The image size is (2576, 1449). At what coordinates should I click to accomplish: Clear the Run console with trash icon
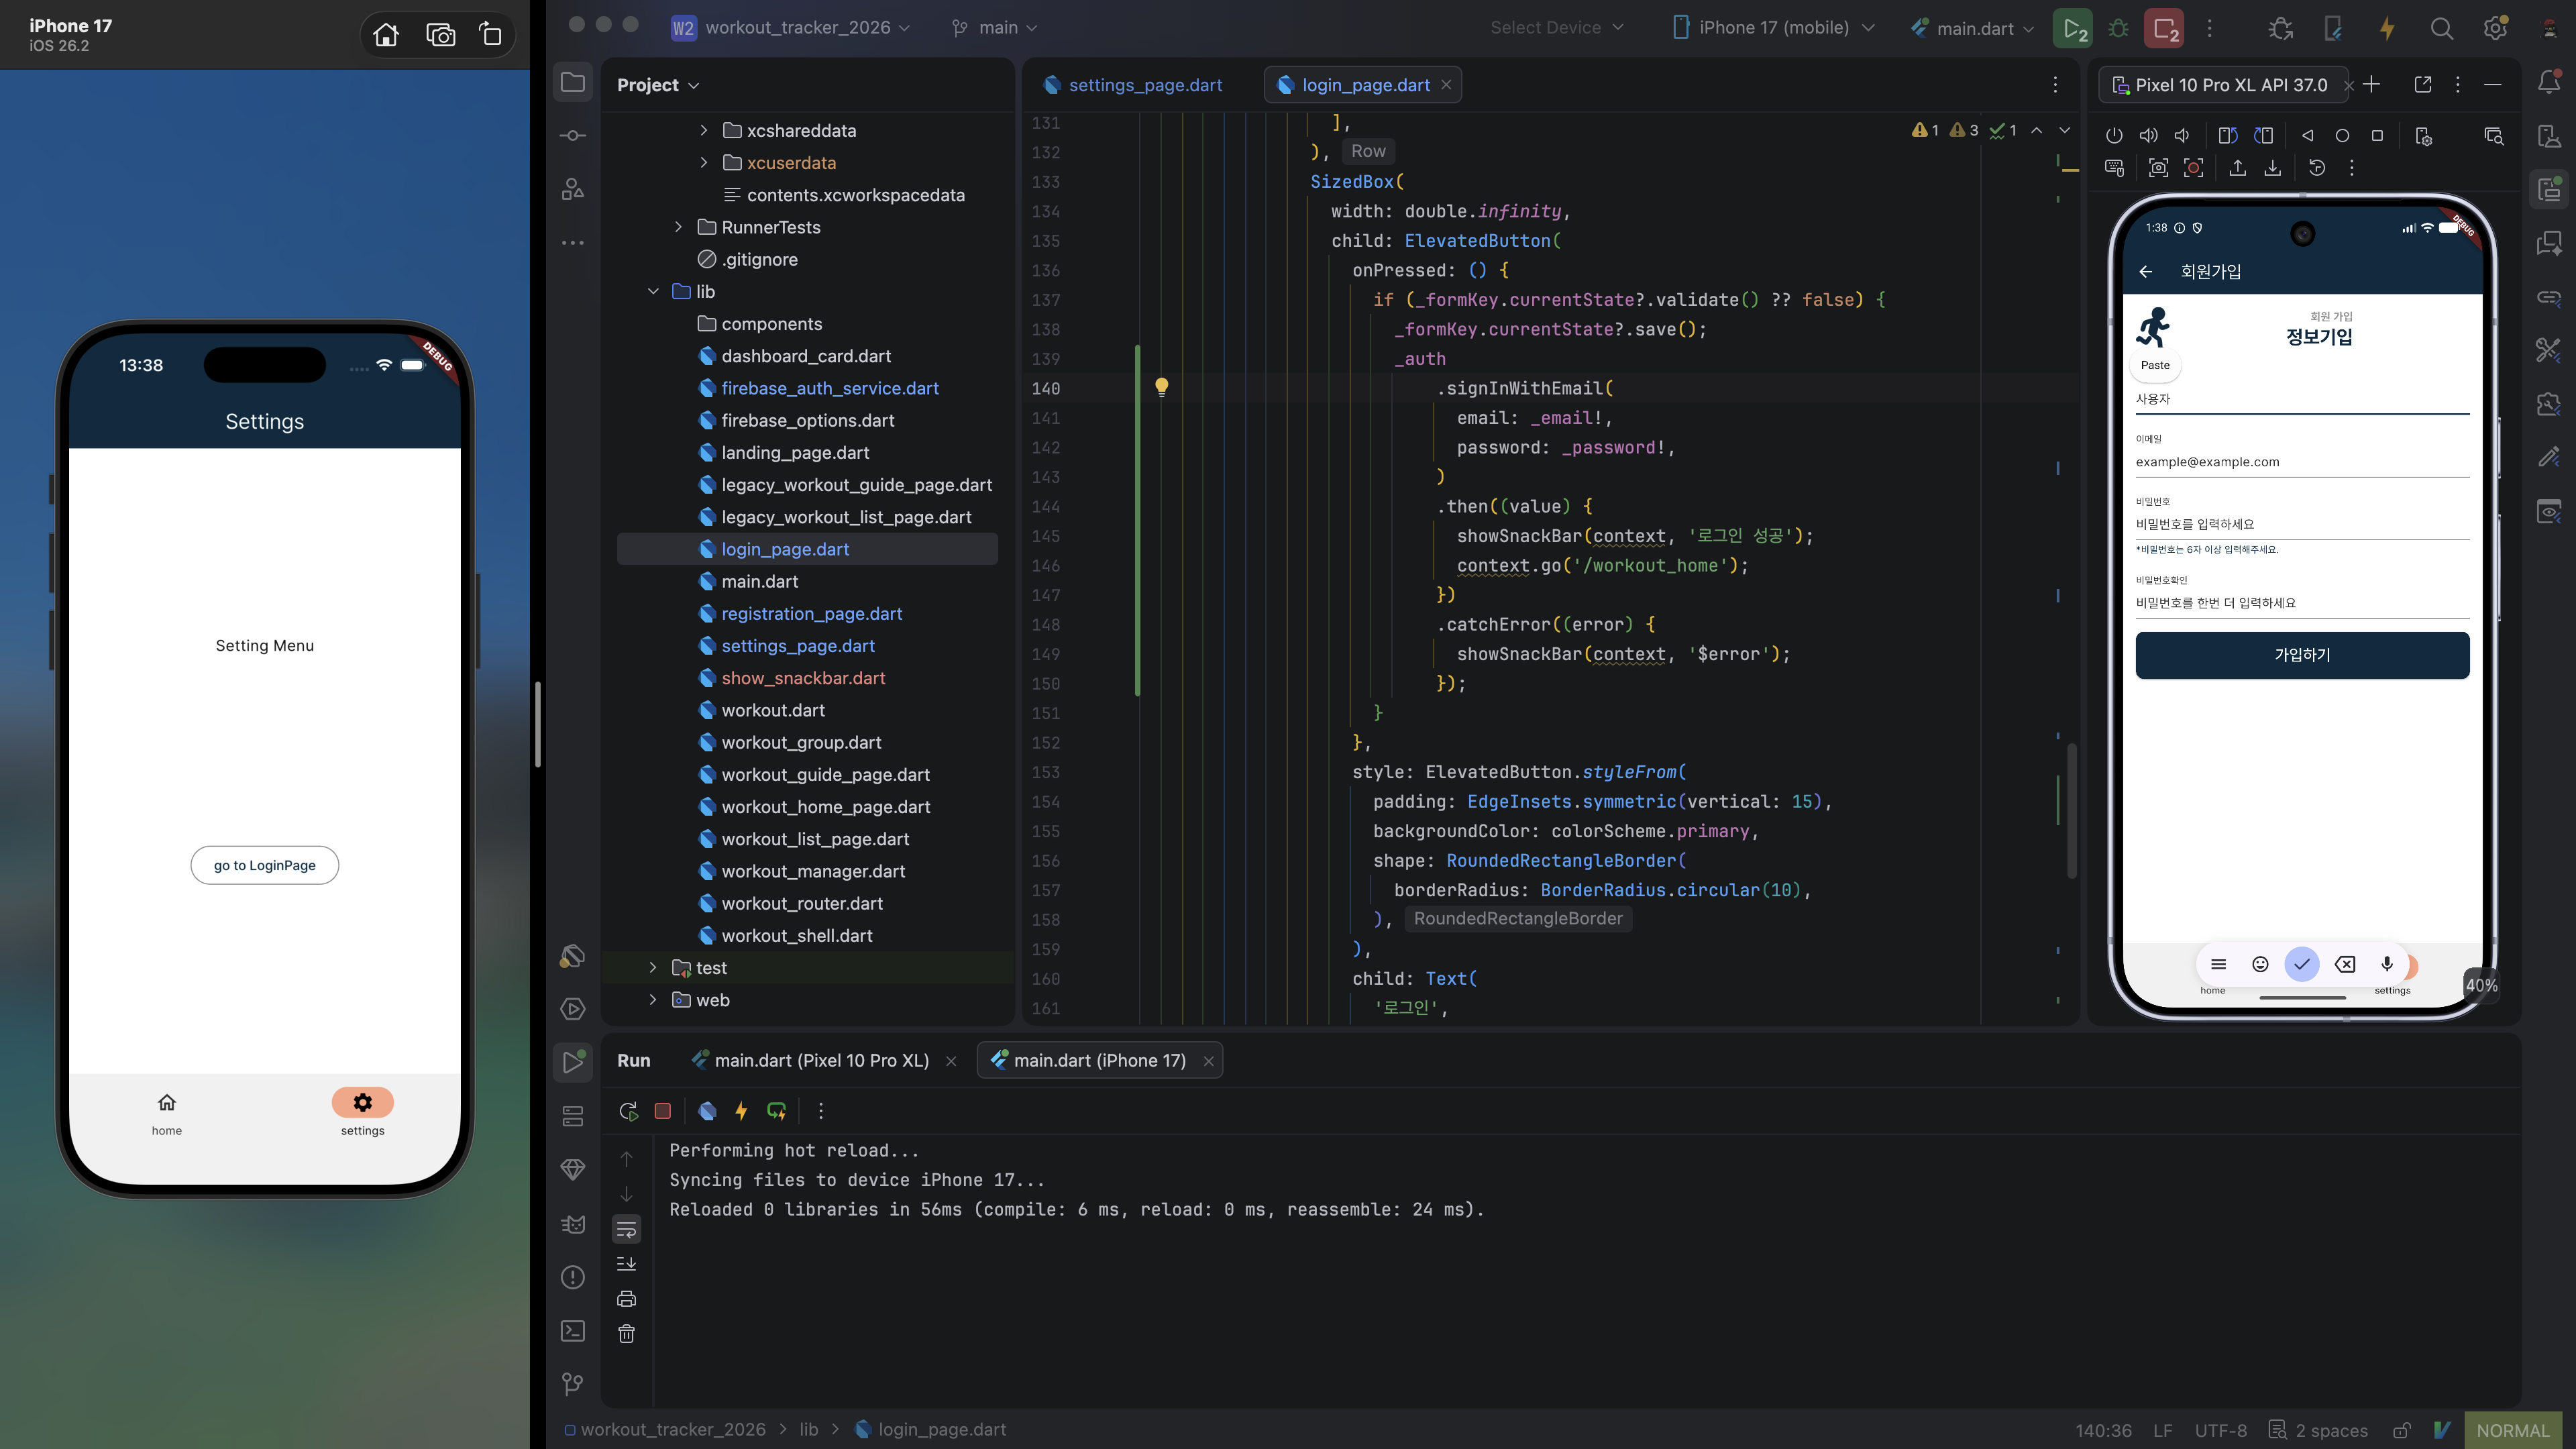pyautogui.click(x=626, y=1333)
